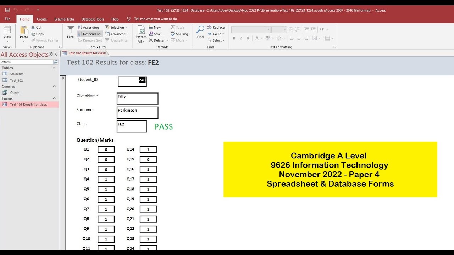Screen dimensions: 454x255
Task: Open the More dropdown in Records
Action: [179, 40]
